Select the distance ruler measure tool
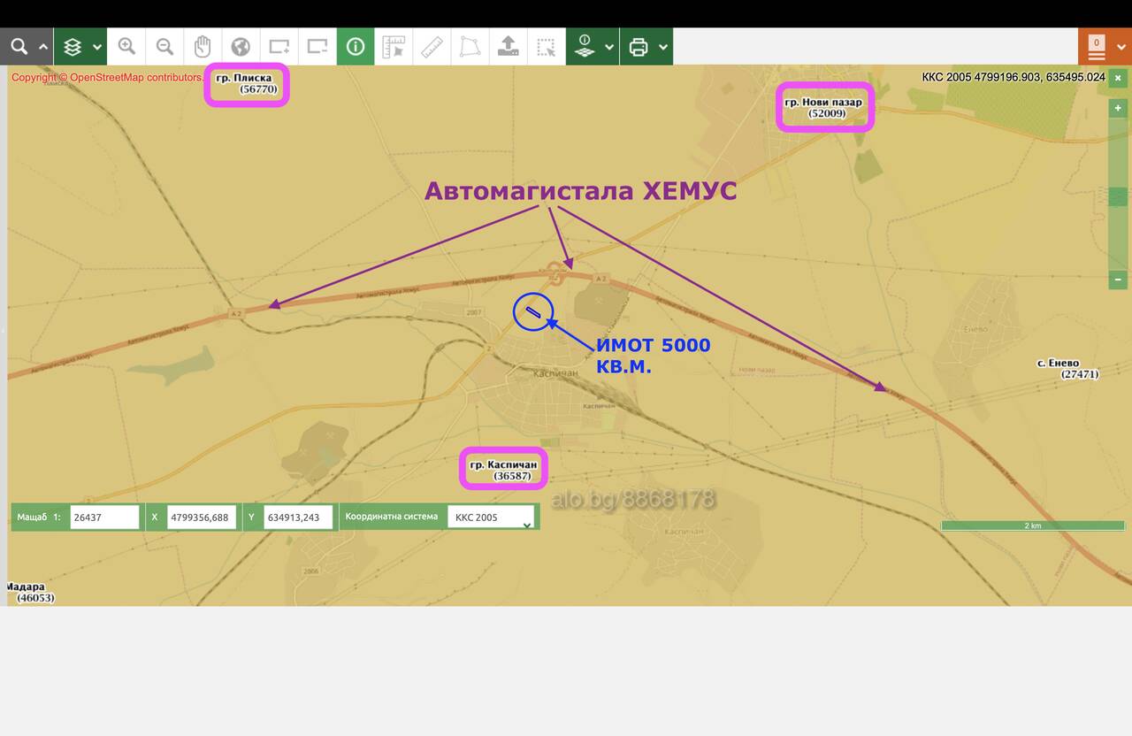Screen dimensions: 1132x736 (x=432, y=46)
